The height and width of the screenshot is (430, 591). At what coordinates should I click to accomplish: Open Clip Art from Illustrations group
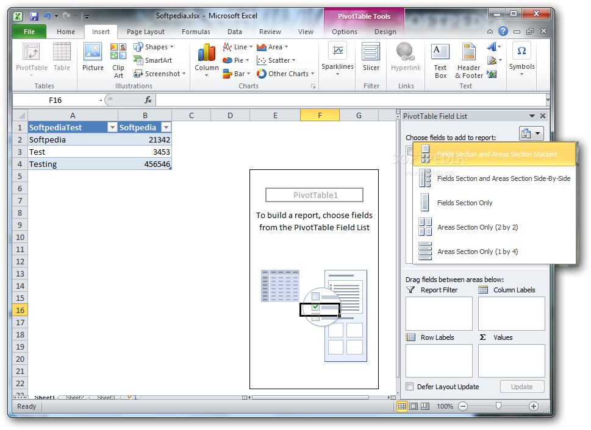tap(118, 60)
